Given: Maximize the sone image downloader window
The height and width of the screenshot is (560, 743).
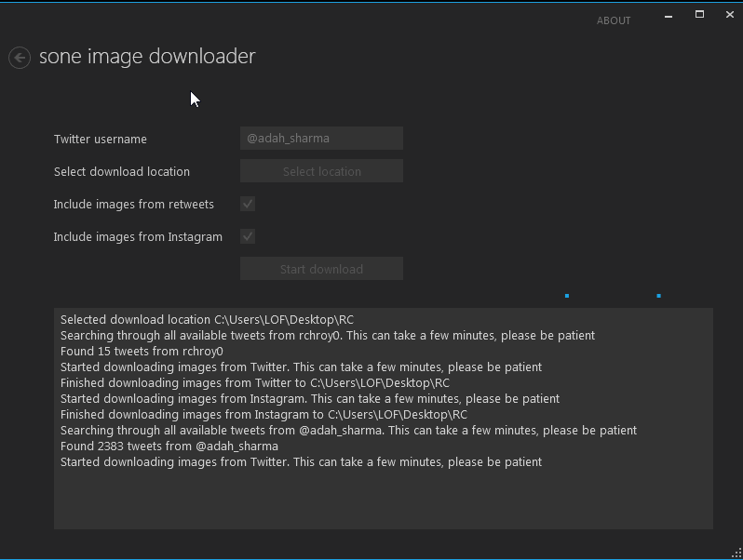Looking at the screenshot, I should click(699, 15).
